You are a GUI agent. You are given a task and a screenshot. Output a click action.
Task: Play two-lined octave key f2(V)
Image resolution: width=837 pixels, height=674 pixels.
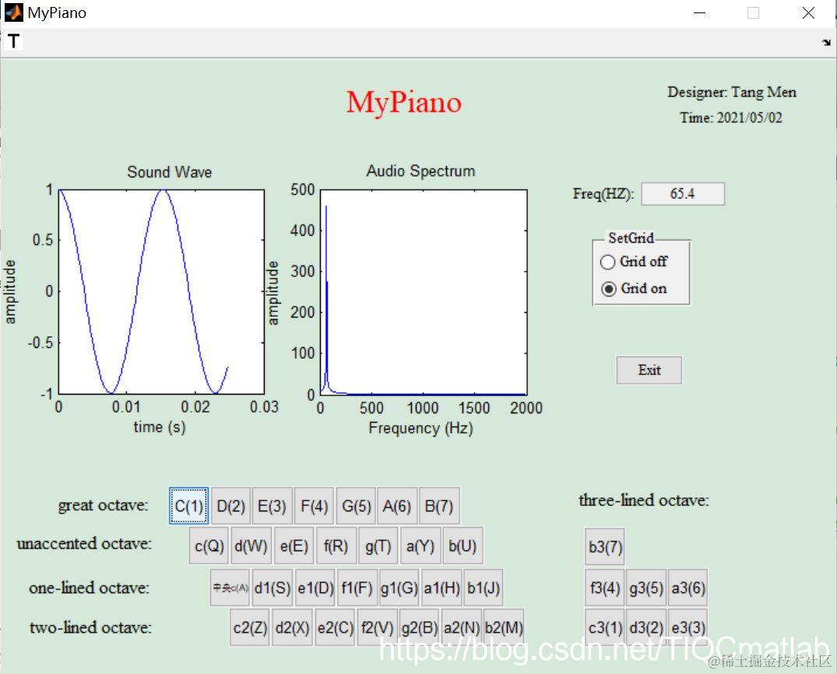coord(378,627)
